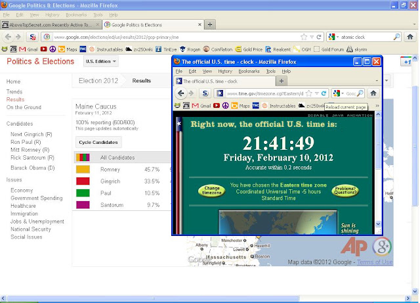
Task: Select Paul's green color swatch
Action: [83, 193]
